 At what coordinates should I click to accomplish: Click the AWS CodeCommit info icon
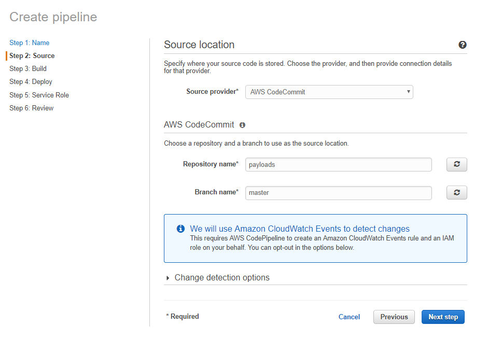click(242, 125)
